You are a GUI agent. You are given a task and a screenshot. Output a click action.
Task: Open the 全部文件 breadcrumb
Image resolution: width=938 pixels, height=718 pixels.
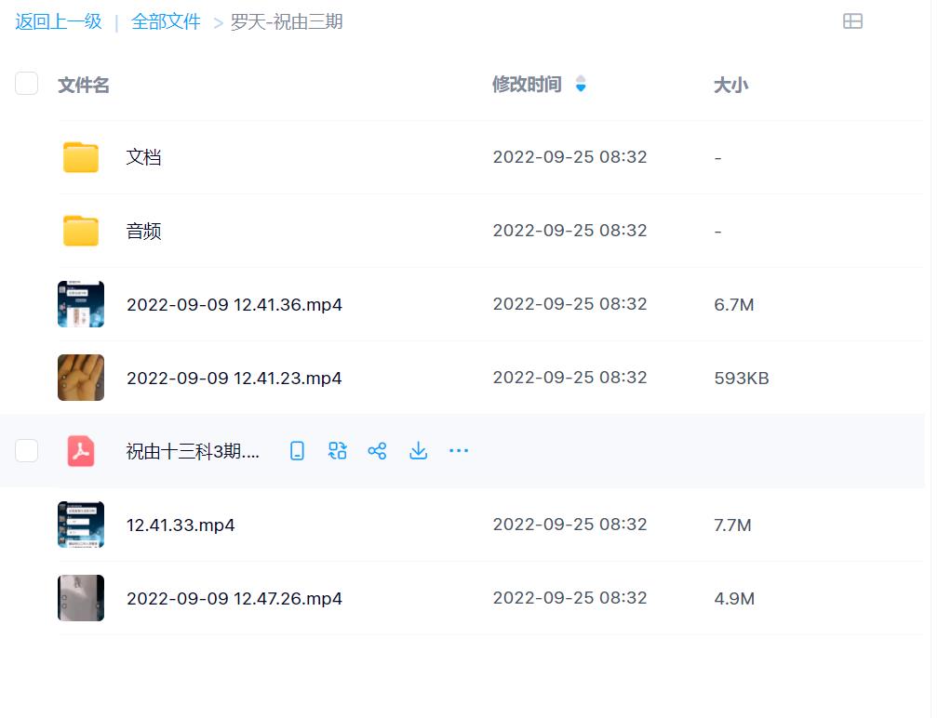click(x=167, y=20)
